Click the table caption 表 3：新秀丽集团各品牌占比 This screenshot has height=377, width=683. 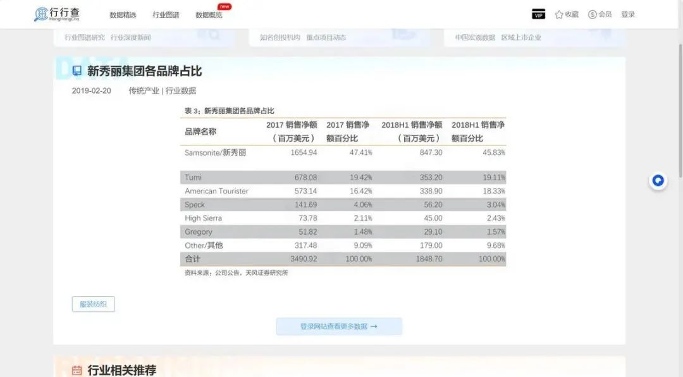pos(229,111)
